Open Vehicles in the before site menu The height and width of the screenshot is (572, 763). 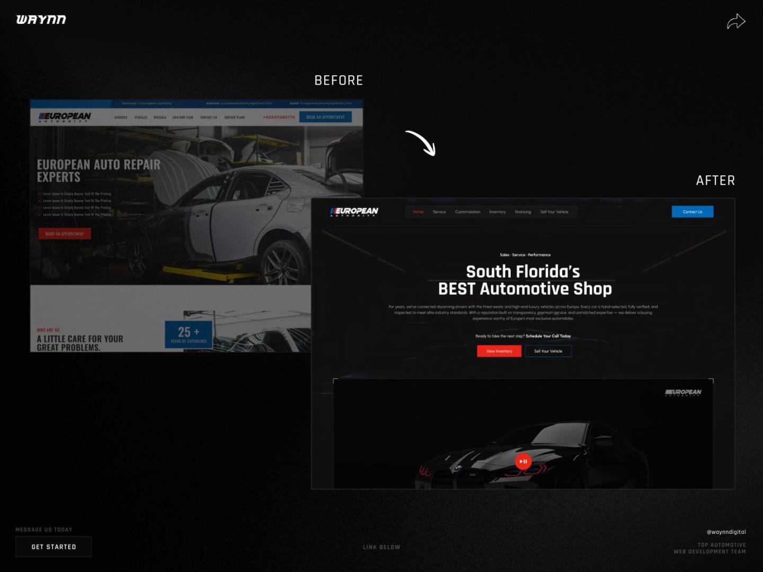(x=141, y=118)
